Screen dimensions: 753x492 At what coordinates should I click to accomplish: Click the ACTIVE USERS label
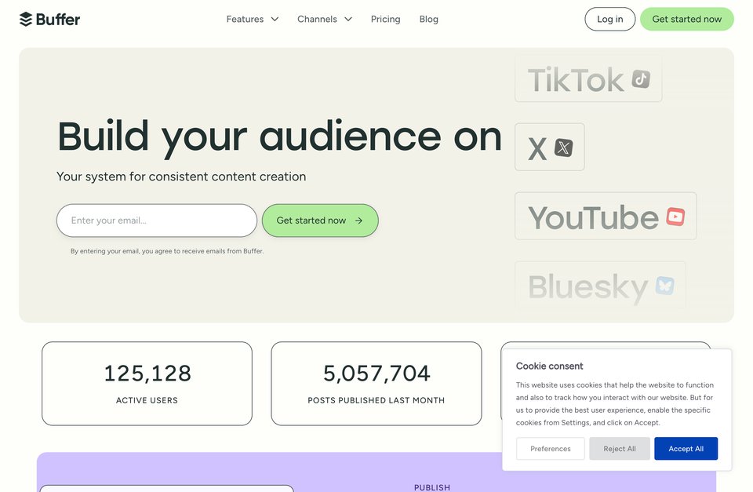click(147, 400)
